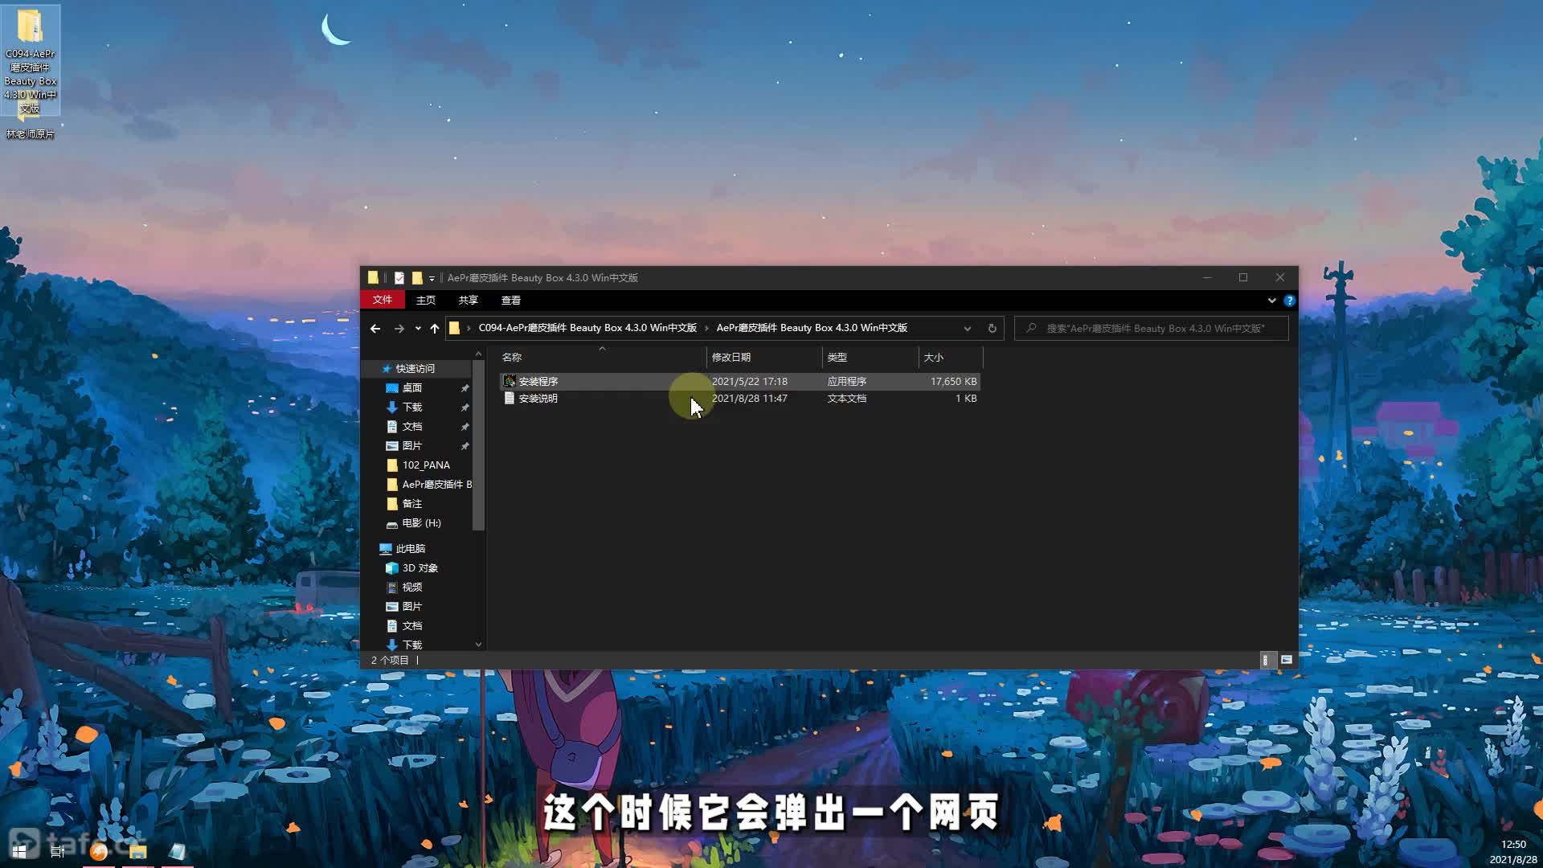
Task: Open Task View on the taskbar
Action: (x=58, y=851)
